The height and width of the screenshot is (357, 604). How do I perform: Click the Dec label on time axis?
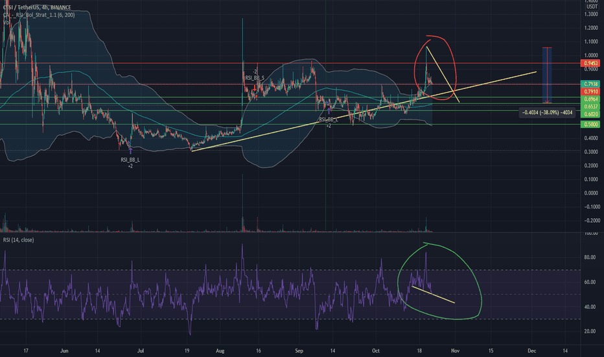532,351
